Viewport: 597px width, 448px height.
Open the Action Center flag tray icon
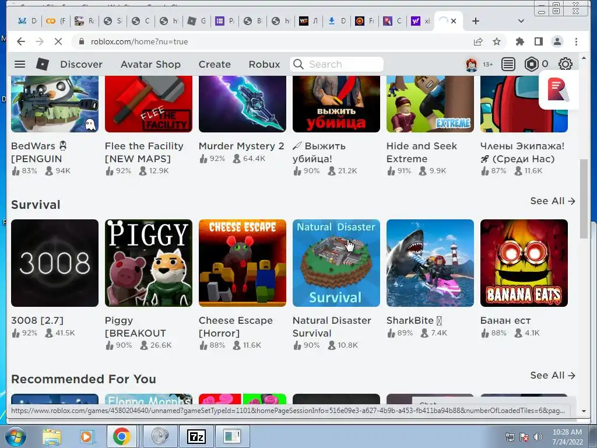point(524,437)
